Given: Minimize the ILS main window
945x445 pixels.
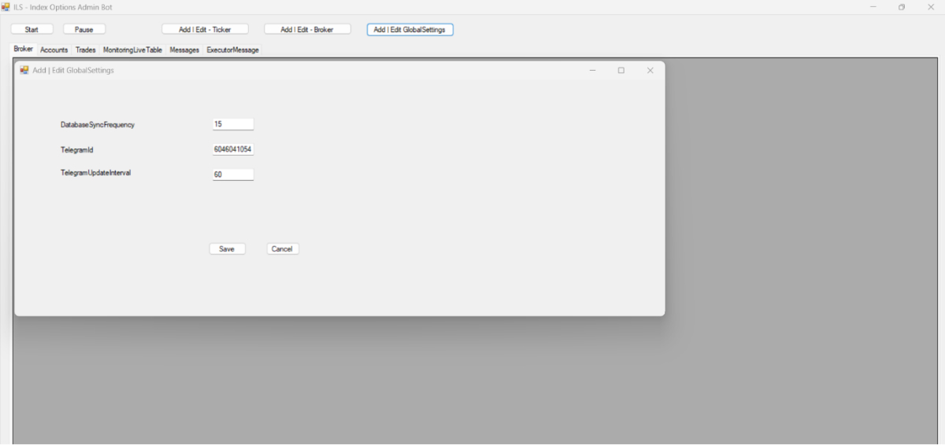Looking at the screenshot, I should [873, 7].
